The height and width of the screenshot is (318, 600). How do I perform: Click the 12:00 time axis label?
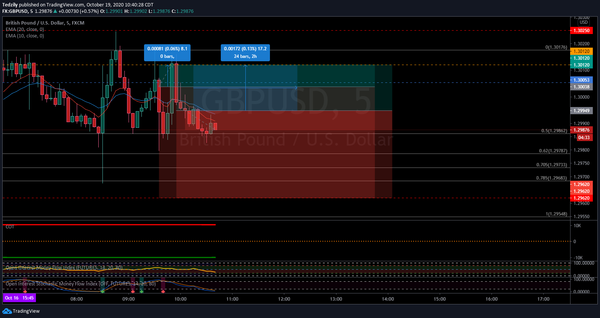click(284, 299)
